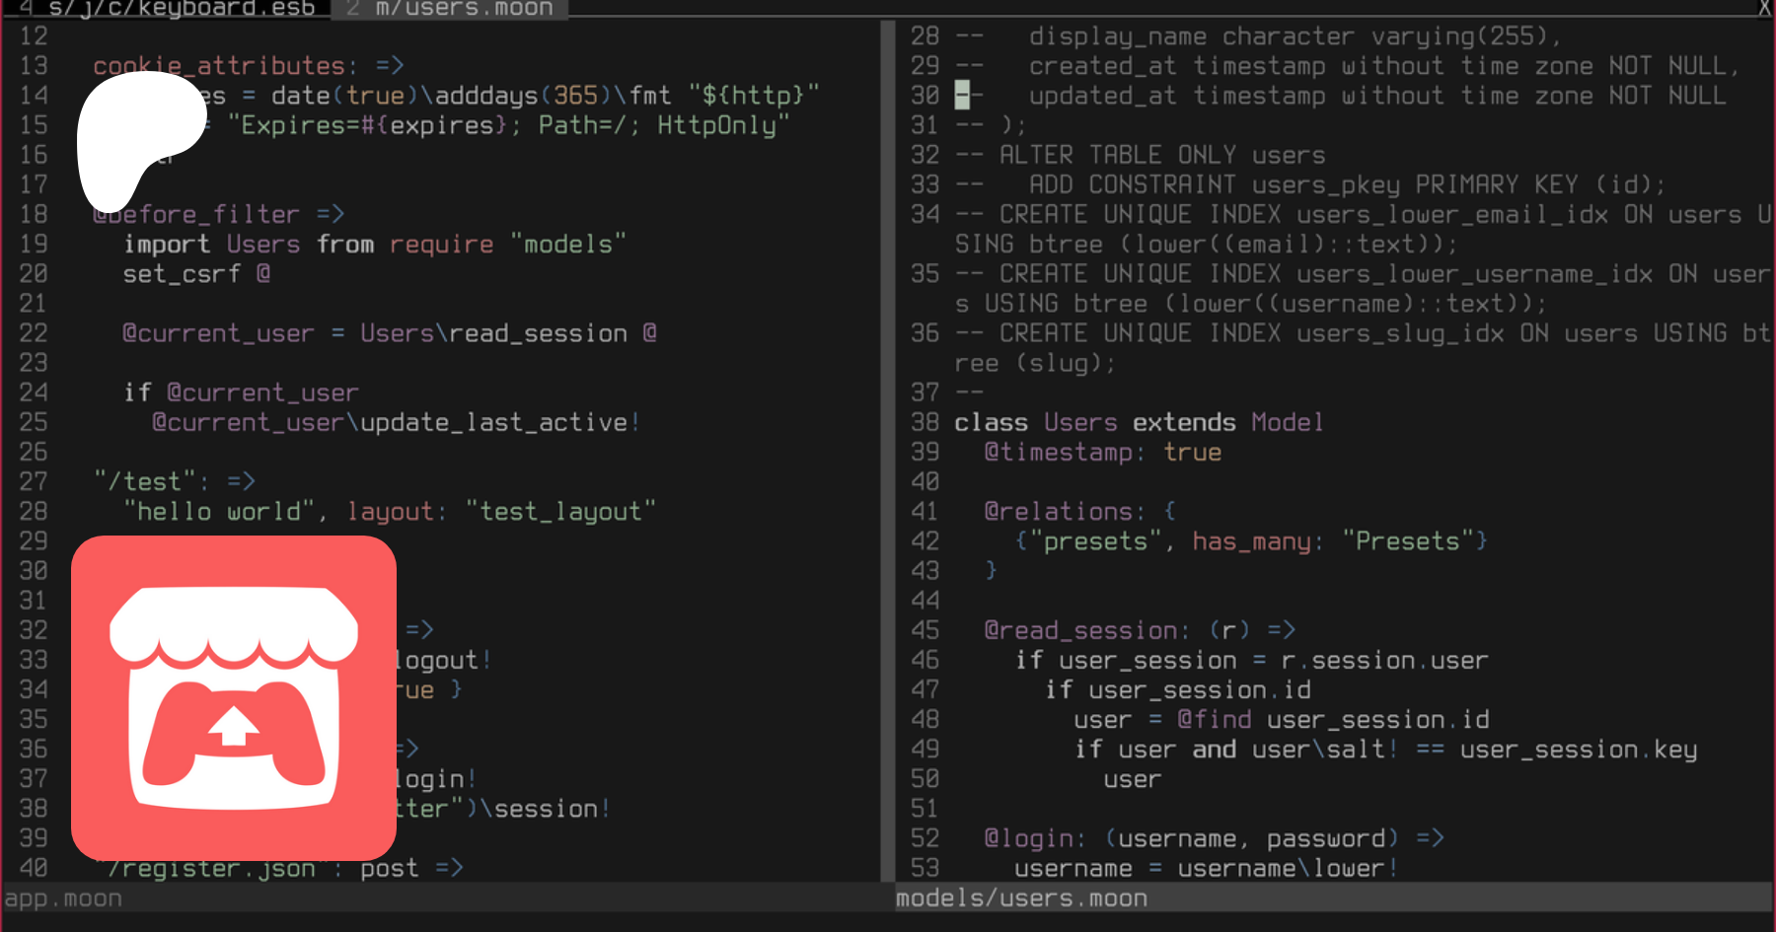Click the cookie_attributes function name
The height and width of the screenshot is (932, 1776).
click(219, 66)
